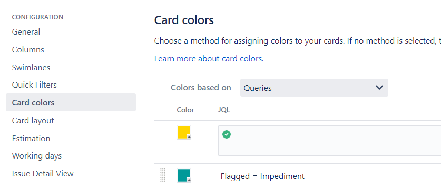The width and height of the screenshot is (441, 190).
Task: Expand the Colors based on dropdown
Action: coord(314,88)
